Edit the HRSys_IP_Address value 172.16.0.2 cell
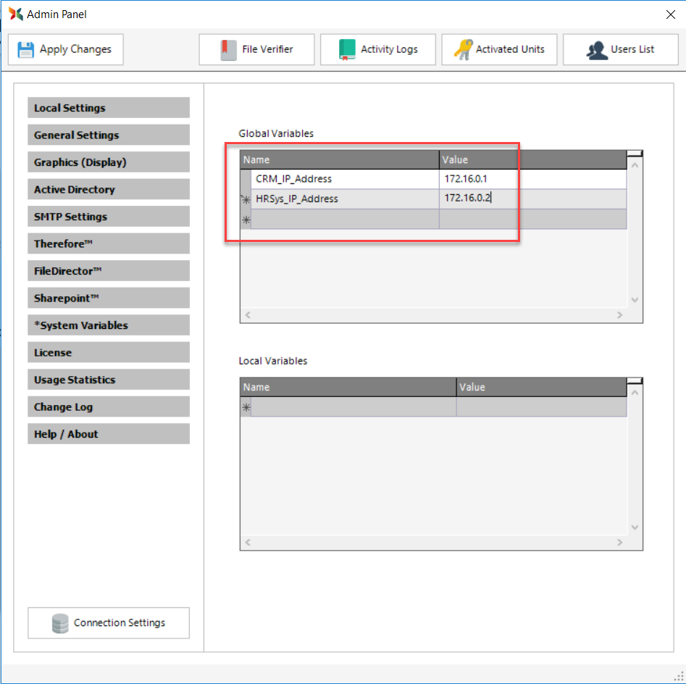This screenshot has width=686, height=684. [532, 199]
